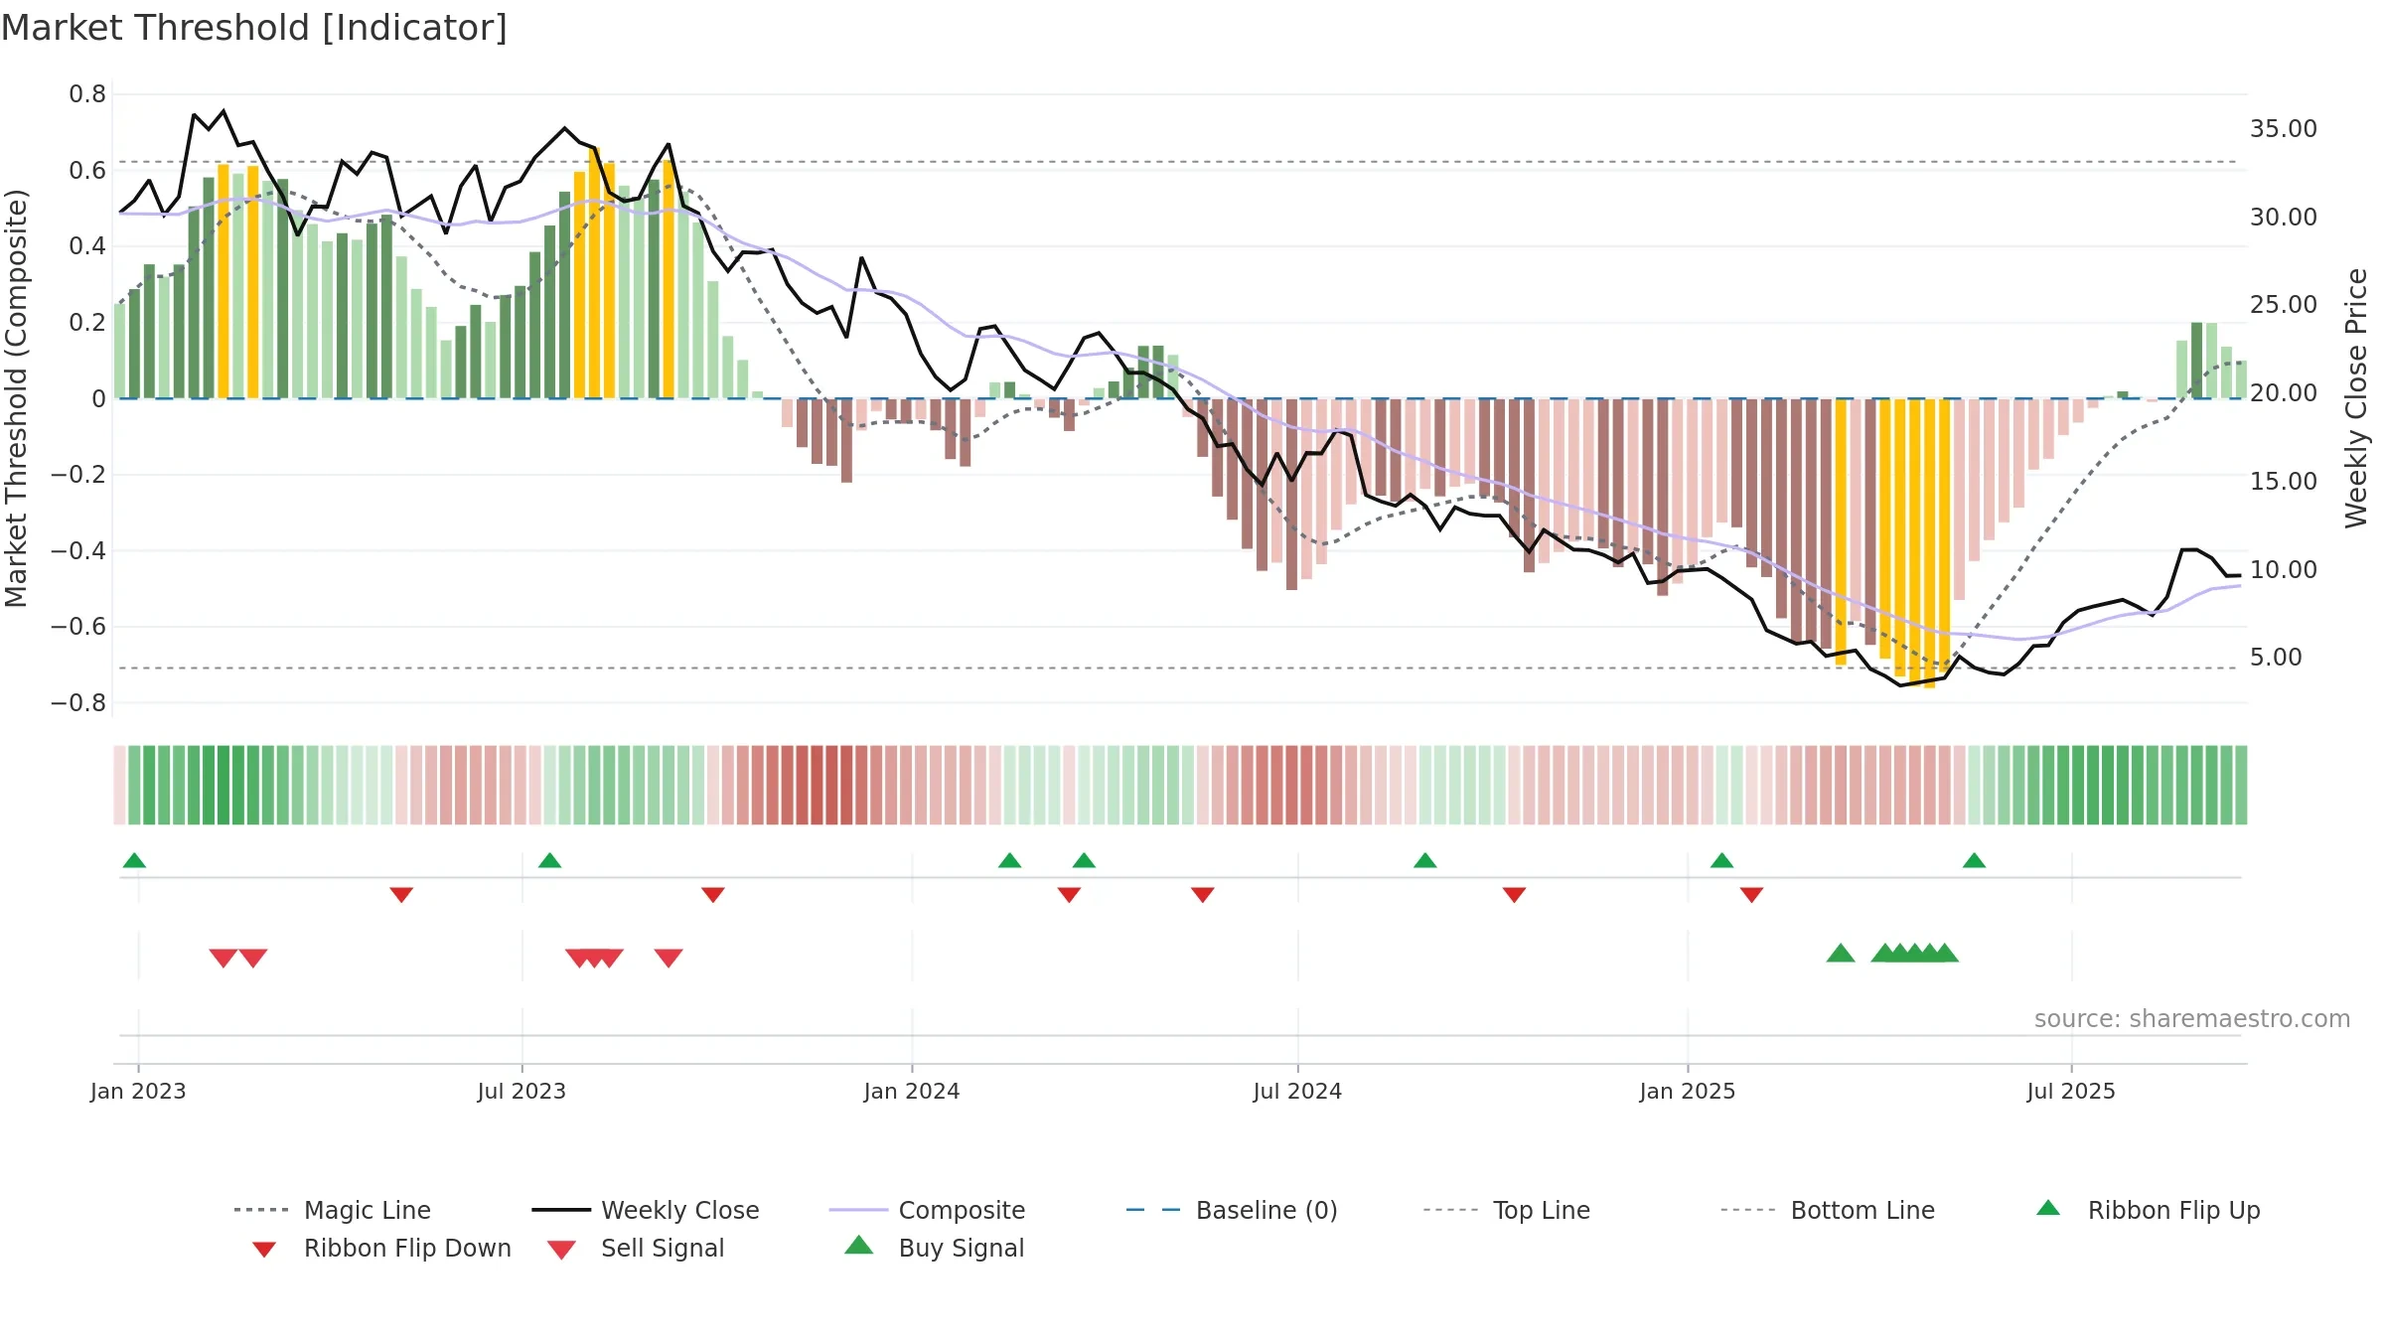Screen dimensions: 2384x1341
Task: Click the Jan 2023 x-axis label
Action: coord(138,1091)
